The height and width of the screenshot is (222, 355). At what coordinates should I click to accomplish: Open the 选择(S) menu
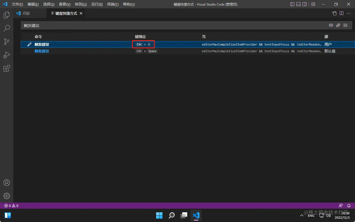(49, 4)
